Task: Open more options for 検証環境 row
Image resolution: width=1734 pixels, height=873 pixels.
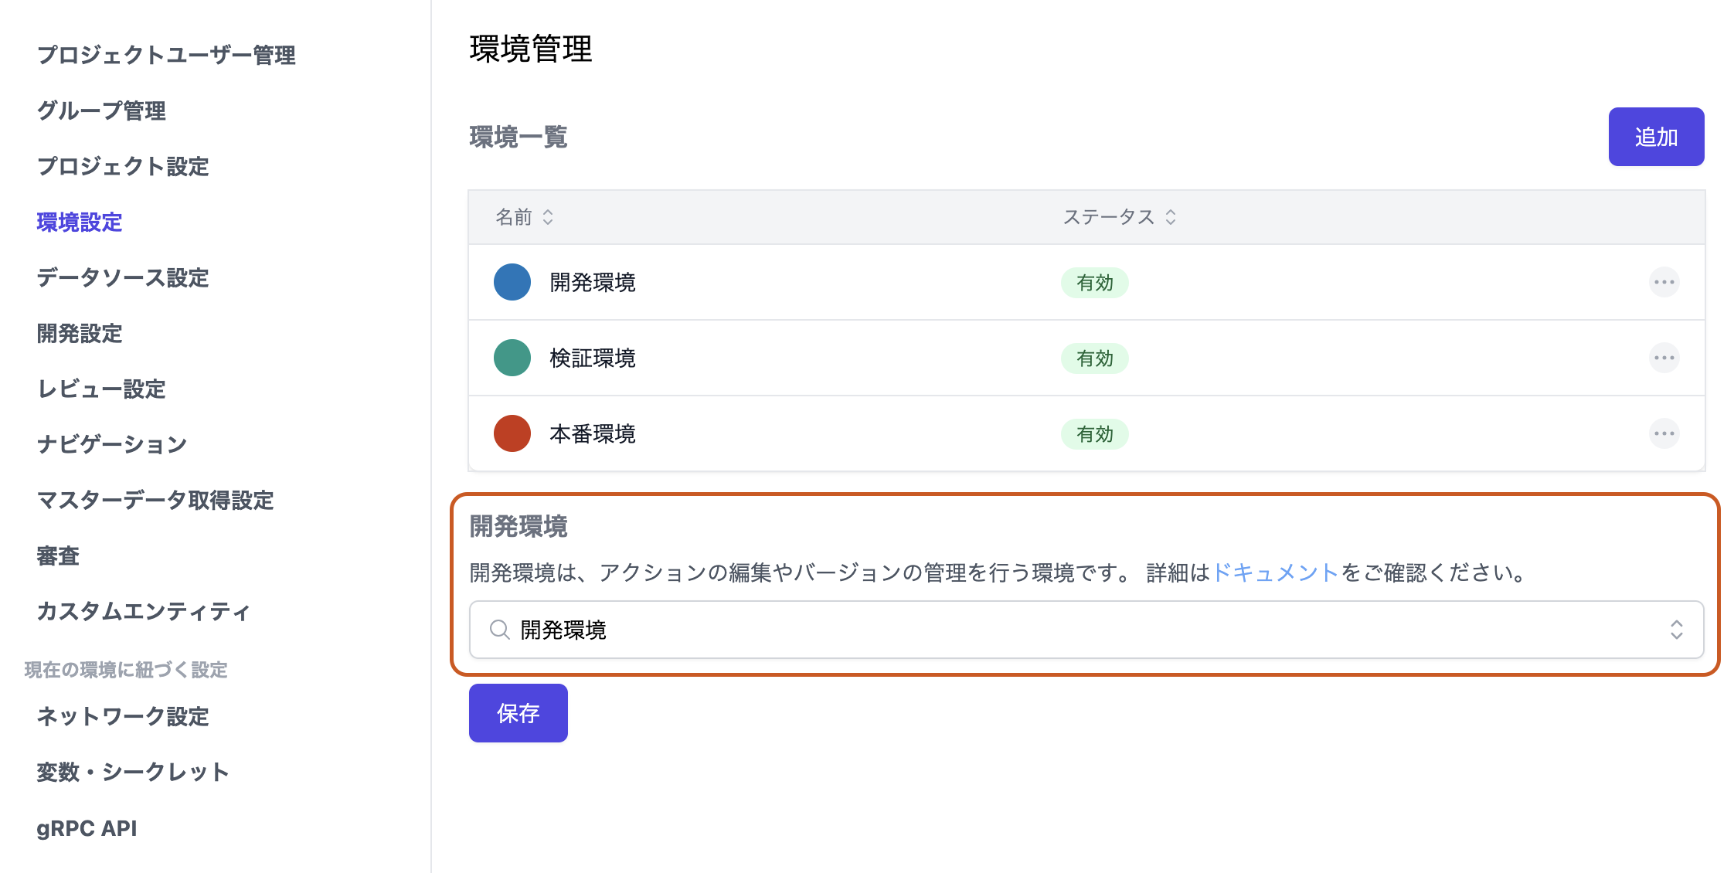Action: pyautogui.click(x=1664, y=358)
